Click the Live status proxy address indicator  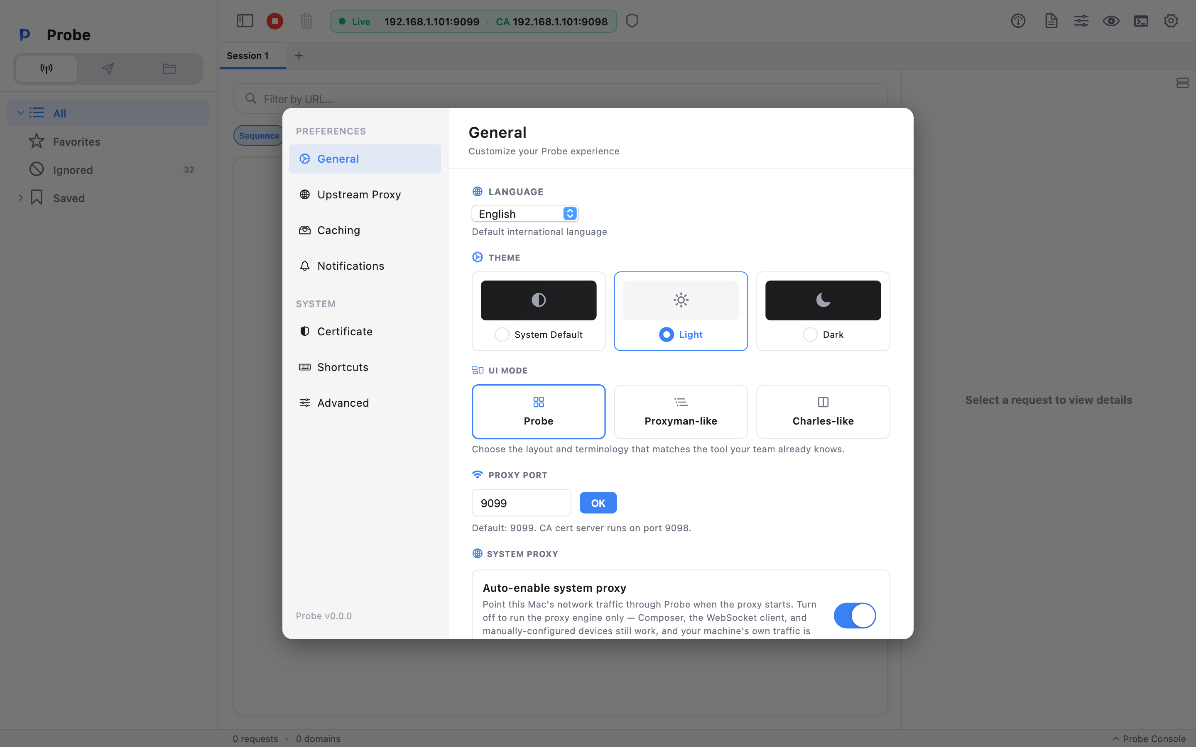pos(431,21)
